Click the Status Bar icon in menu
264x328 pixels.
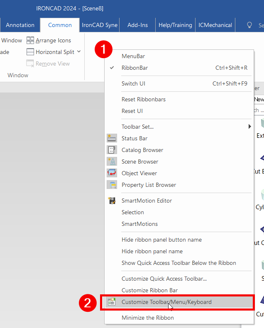112,138
